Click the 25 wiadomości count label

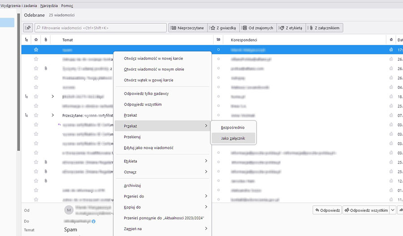tap(62, 15)
